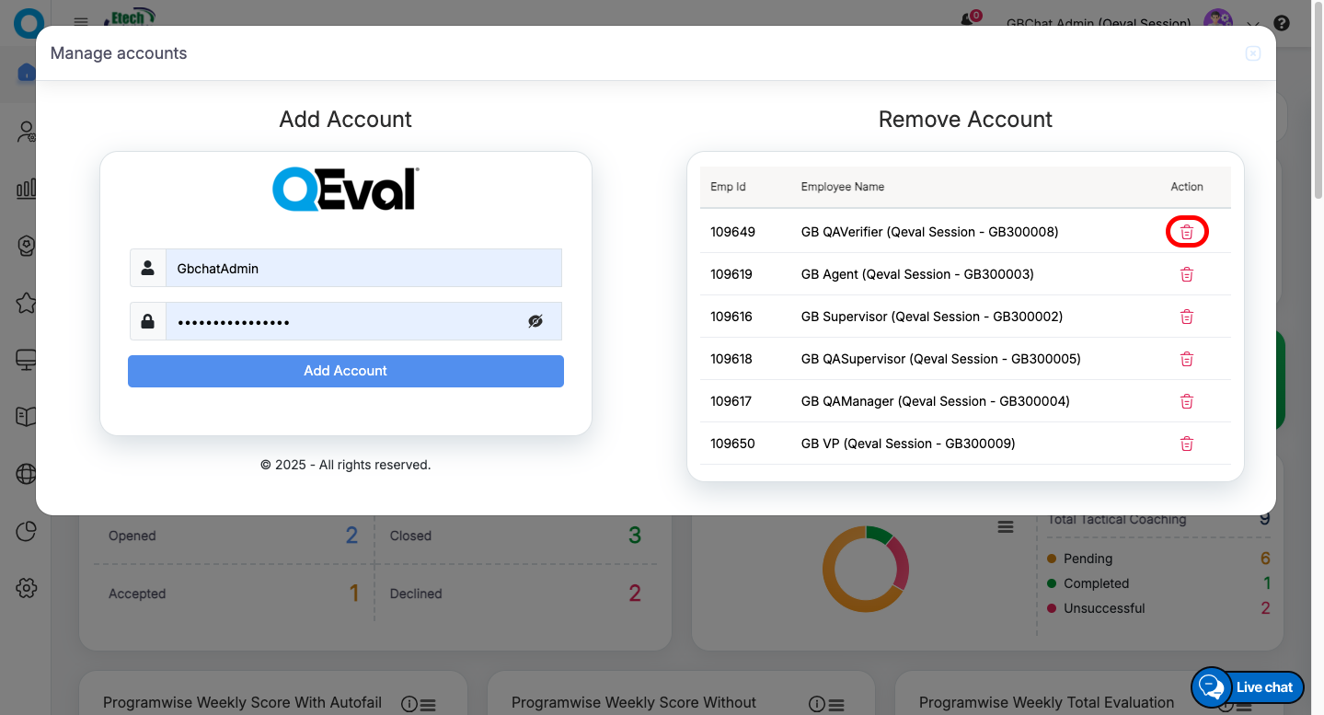Open coaching chart hamburger menu

[x=1006, y=526]
